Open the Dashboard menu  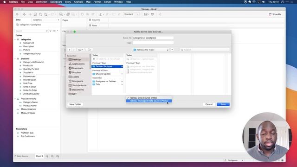(x=56, y=2)
